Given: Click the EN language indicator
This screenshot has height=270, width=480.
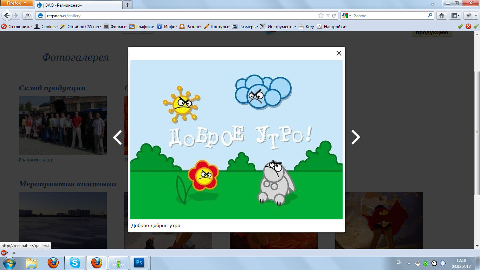Looking at the screenshot, I should (x=399, y=262).
